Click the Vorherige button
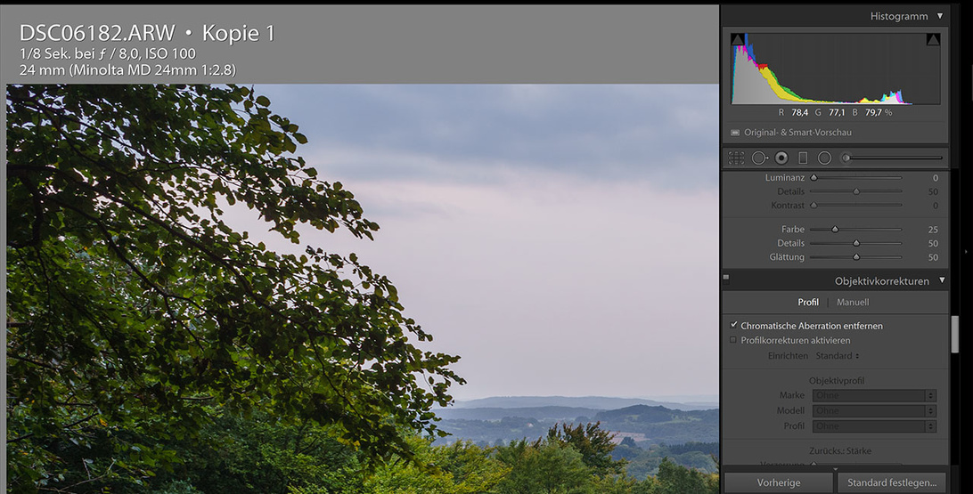 point(778,482)
